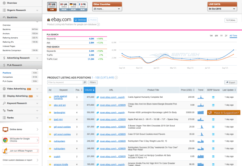
Task: Expand the Tools sidebar menu
Action: [x=21, y=111]
